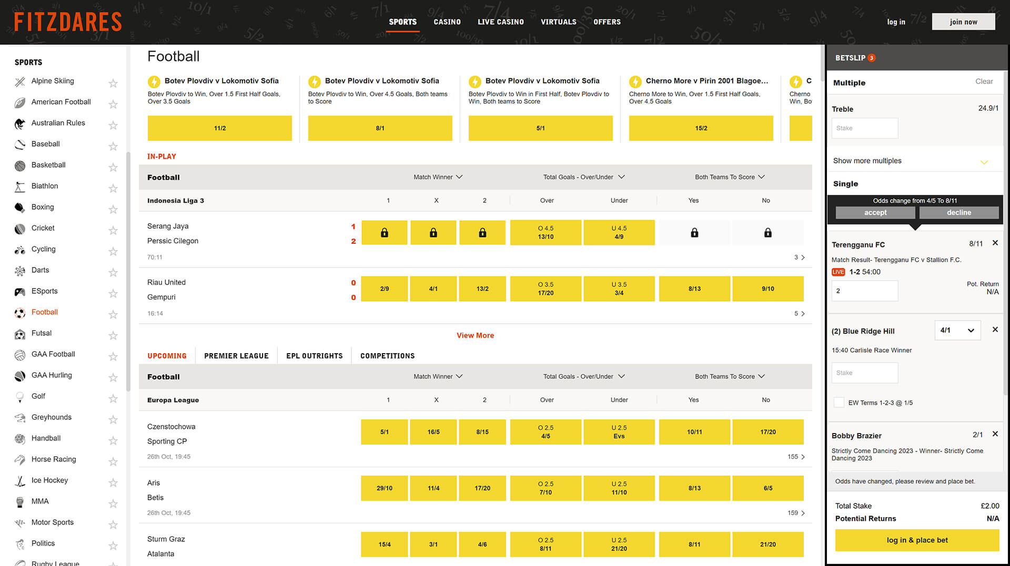Click the Treble stake input field
1010x566 pixels.
tap(864, 128)
